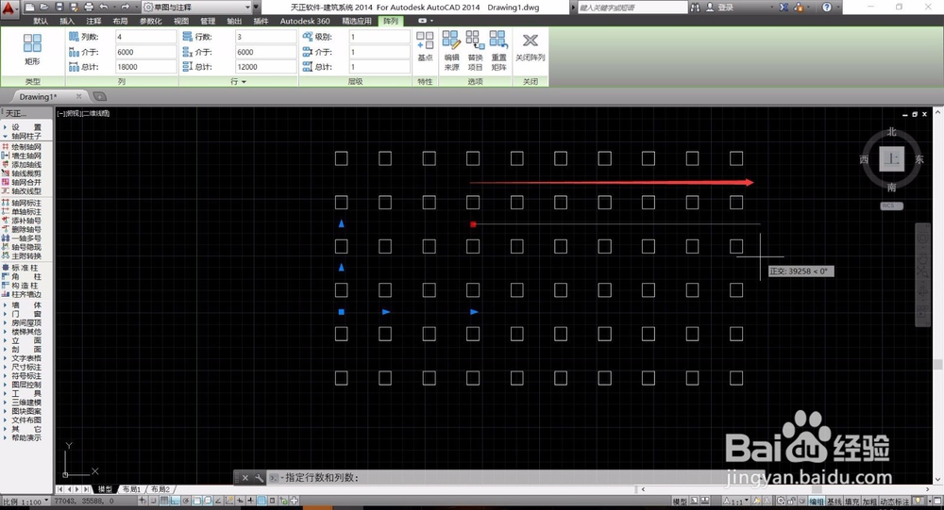
Task: Click the keyword search input box
Action: click(x=632, y=8)
